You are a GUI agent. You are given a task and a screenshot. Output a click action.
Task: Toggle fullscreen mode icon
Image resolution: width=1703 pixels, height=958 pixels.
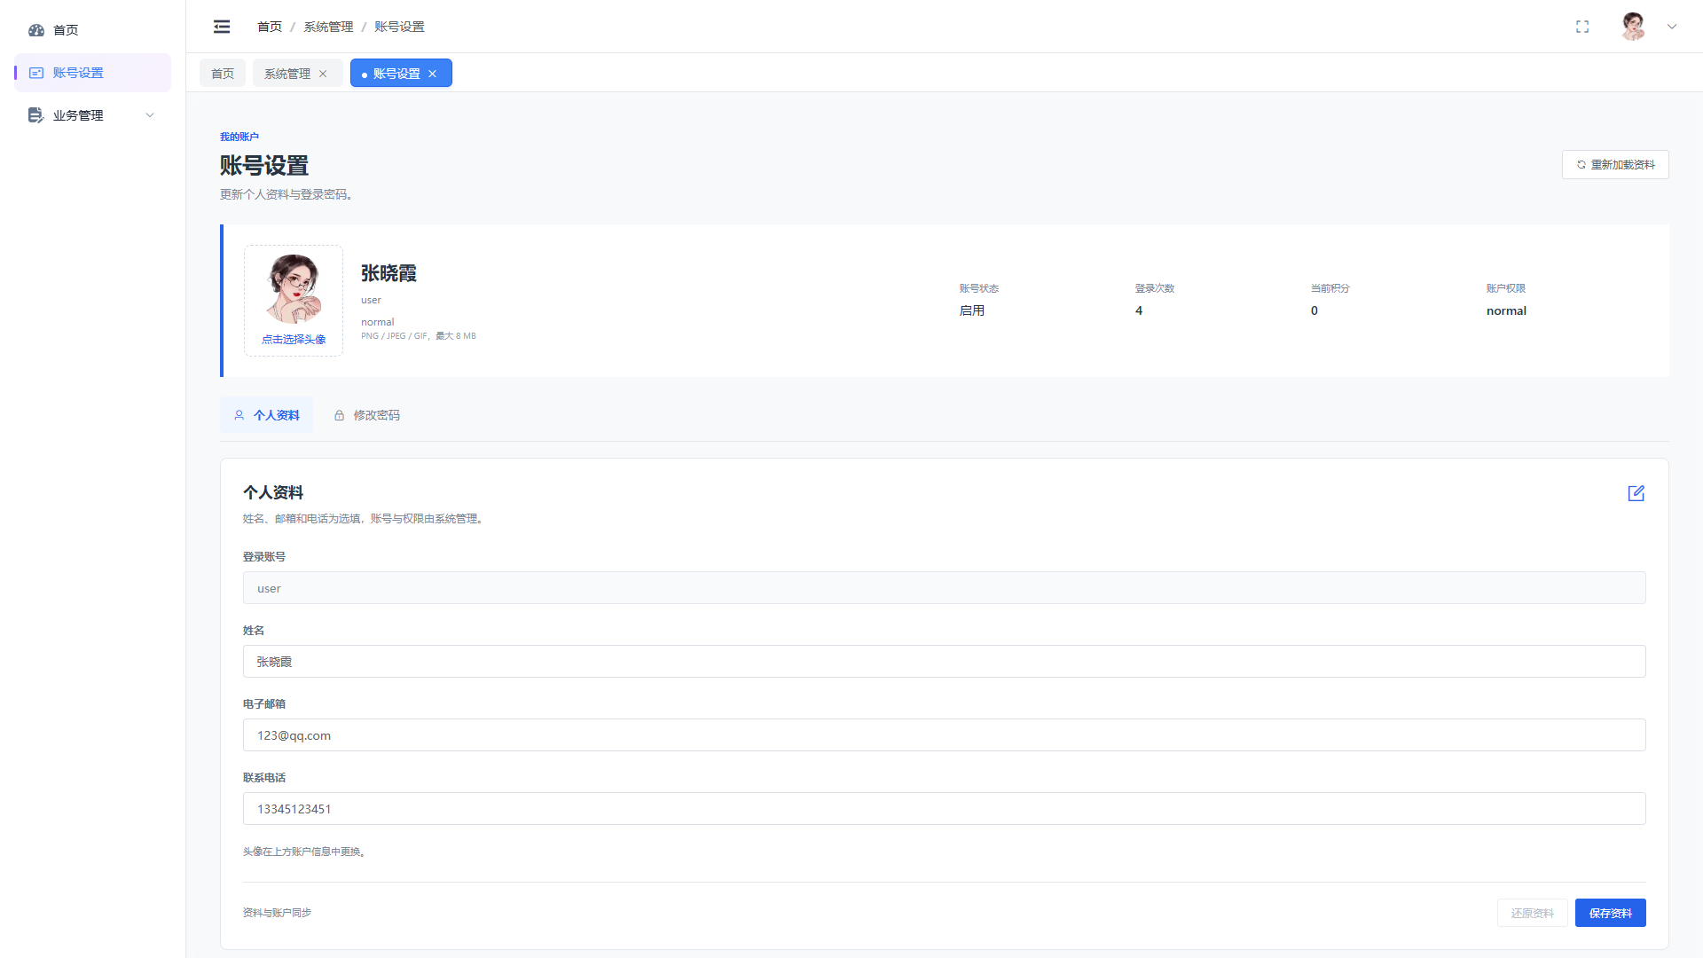click(x=1582, y=27)
